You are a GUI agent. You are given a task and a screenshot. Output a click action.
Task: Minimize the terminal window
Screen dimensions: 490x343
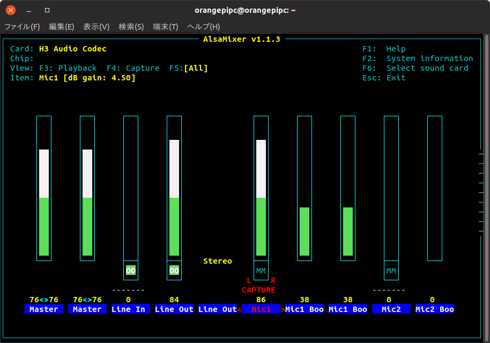pyautogui.click(x=29, y=10)
